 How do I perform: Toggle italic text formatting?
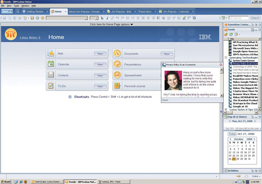pyautogui.click(x=107, y=18)
